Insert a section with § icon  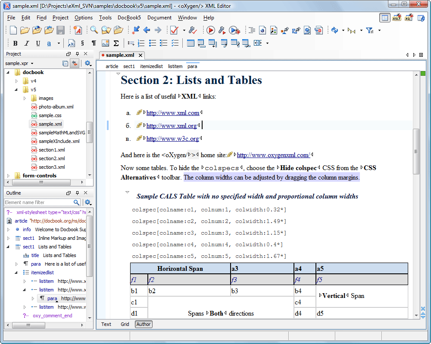click(82, 43)
